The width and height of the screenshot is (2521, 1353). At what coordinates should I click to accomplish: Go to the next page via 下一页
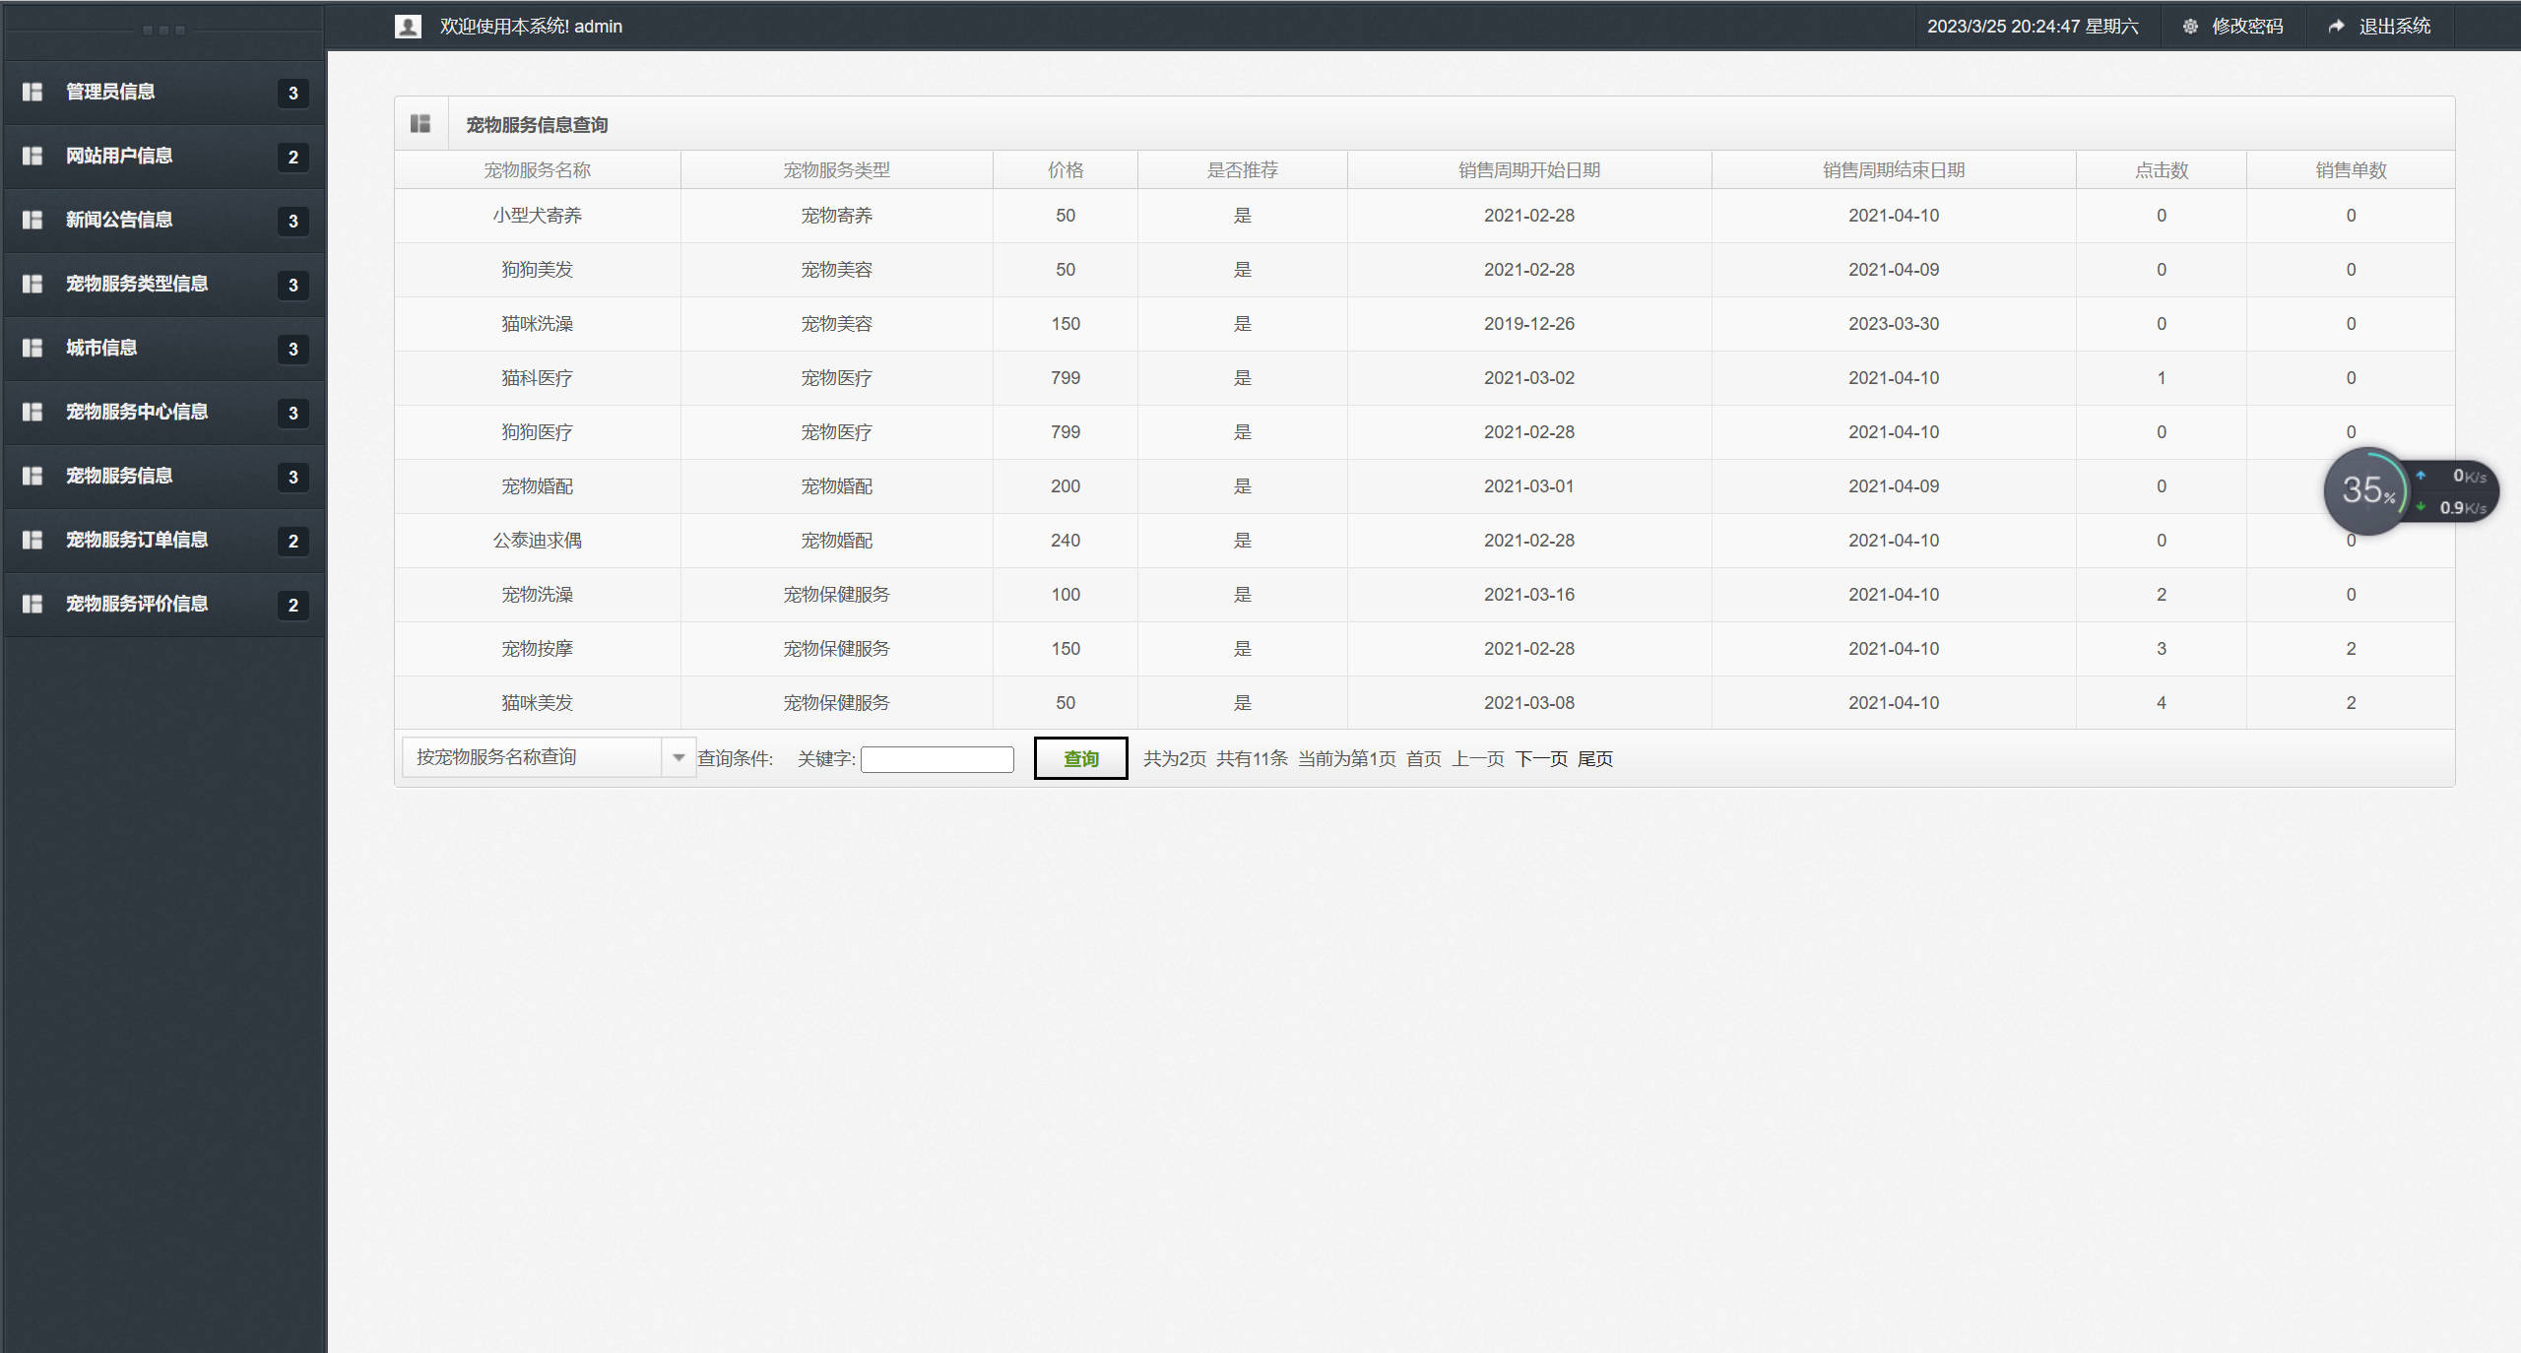click(x=1540, y=758)
